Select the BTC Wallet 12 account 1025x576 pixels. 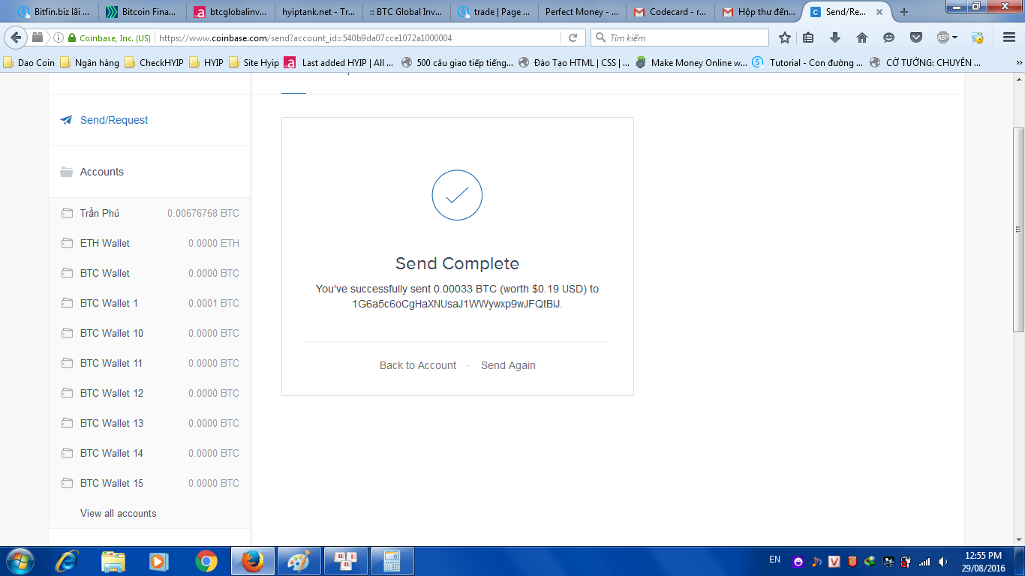149,393
